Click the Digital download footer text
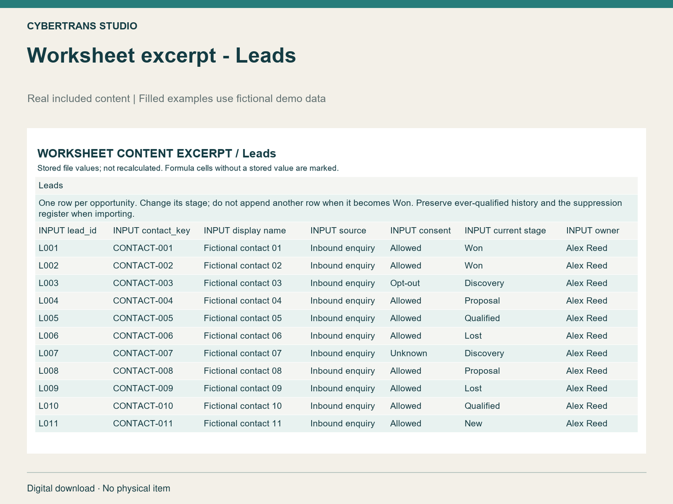 pyautogui.click(x=98, y=488)
